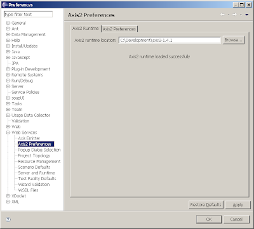Select JPA in the preferences tree
Image resolution: width=254 pixels, height=229 pixels.
pyautogui.click(x=15, y=63)
